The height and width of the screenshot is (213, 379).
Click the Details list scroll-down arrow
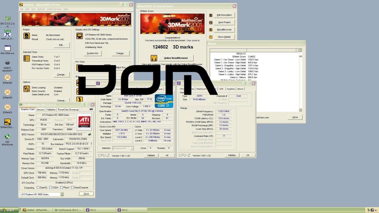[x=301, y=110]
